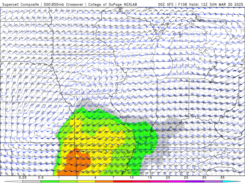Viewport: 245px width, 183px height.
Task: Click the color scale label '1'
Action: [x=59, y=178]
